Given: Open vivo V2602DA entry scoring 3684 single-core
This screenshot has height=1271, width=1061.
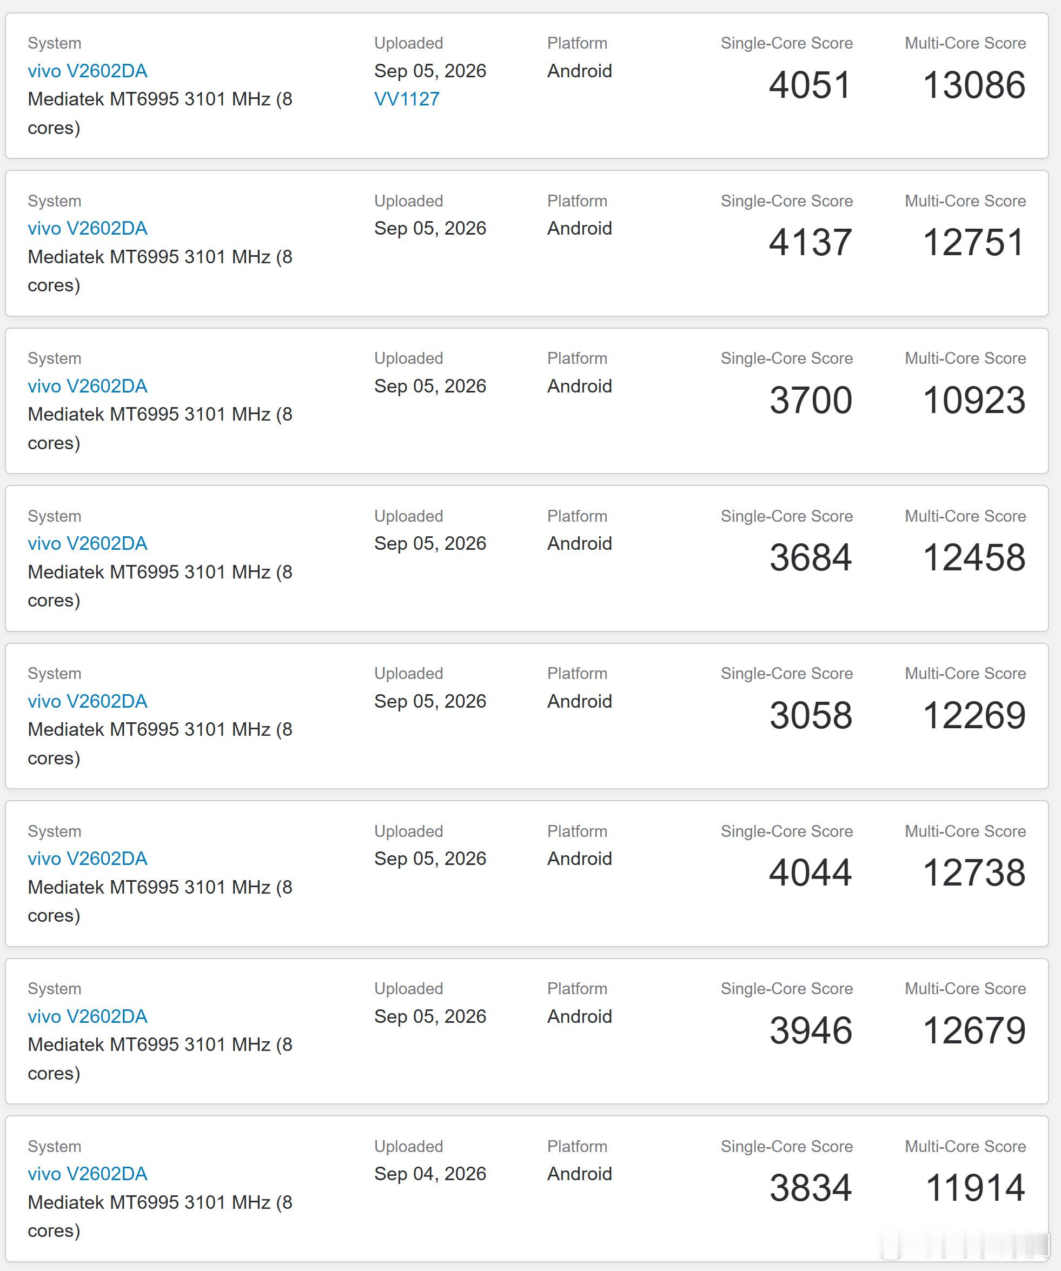Looking at the screenshot, I should (x=87, y=543).
